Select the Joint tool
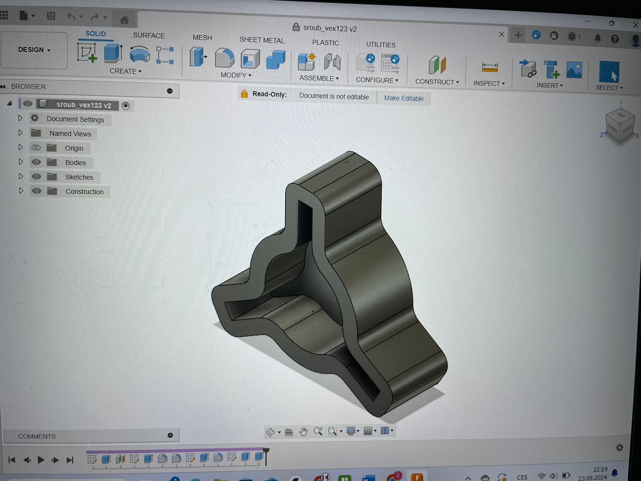 pos(332,61)
